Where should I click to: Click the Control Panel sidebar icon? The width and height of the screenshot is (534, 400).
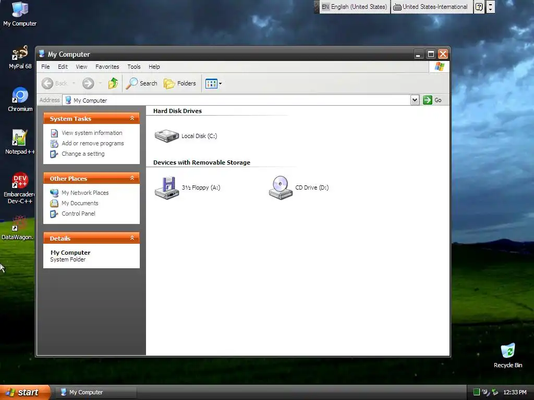[x=54, y=214]
